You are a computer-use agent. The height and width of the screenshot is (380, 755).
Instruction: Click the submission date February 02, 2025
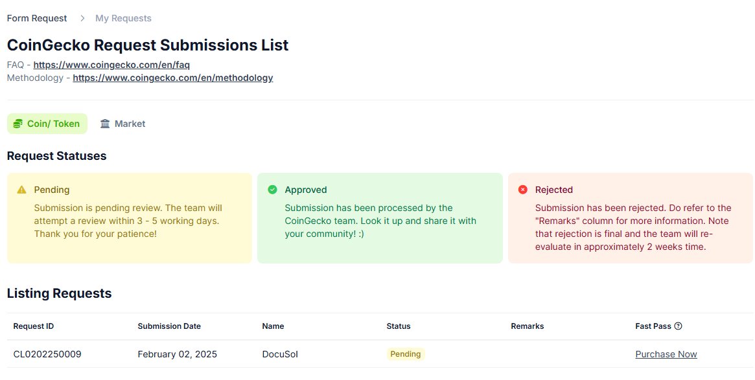pyautogui.click(x=177, y=354)
